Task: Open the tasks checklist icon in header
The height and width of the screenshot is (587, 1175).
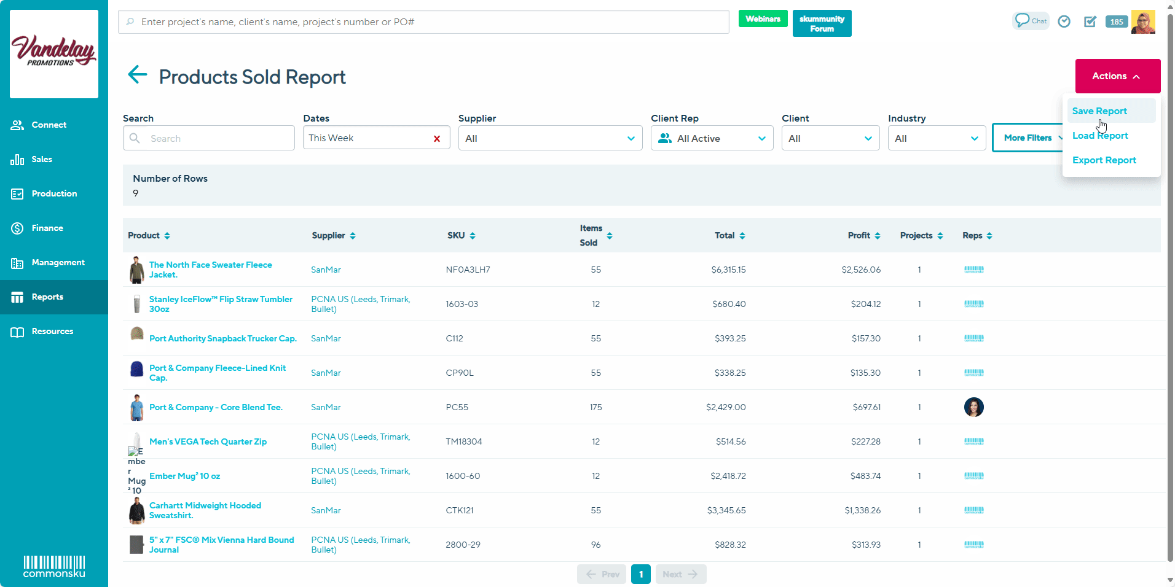Action: click(x=1090, y=22)
